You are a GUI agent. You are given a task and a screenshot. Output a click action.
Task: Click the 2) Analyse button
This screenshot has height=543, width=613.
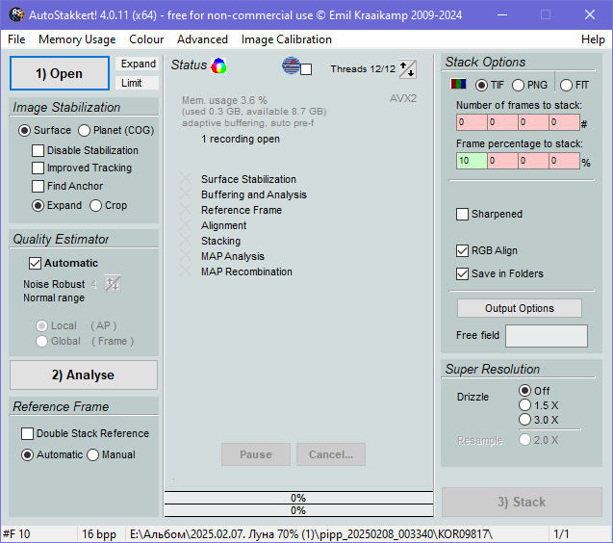coord(83,375)
